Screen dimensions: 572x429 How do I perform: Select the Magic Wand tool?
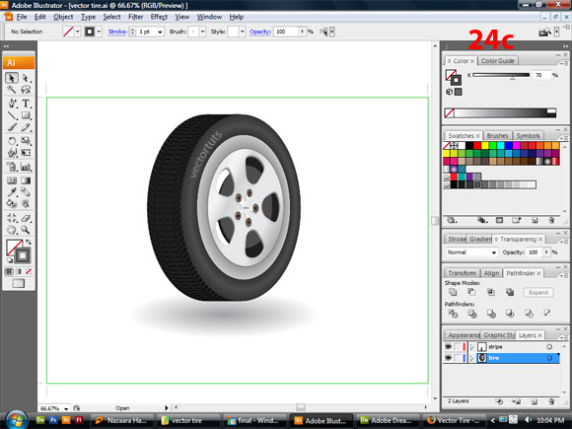pos(12,90)
